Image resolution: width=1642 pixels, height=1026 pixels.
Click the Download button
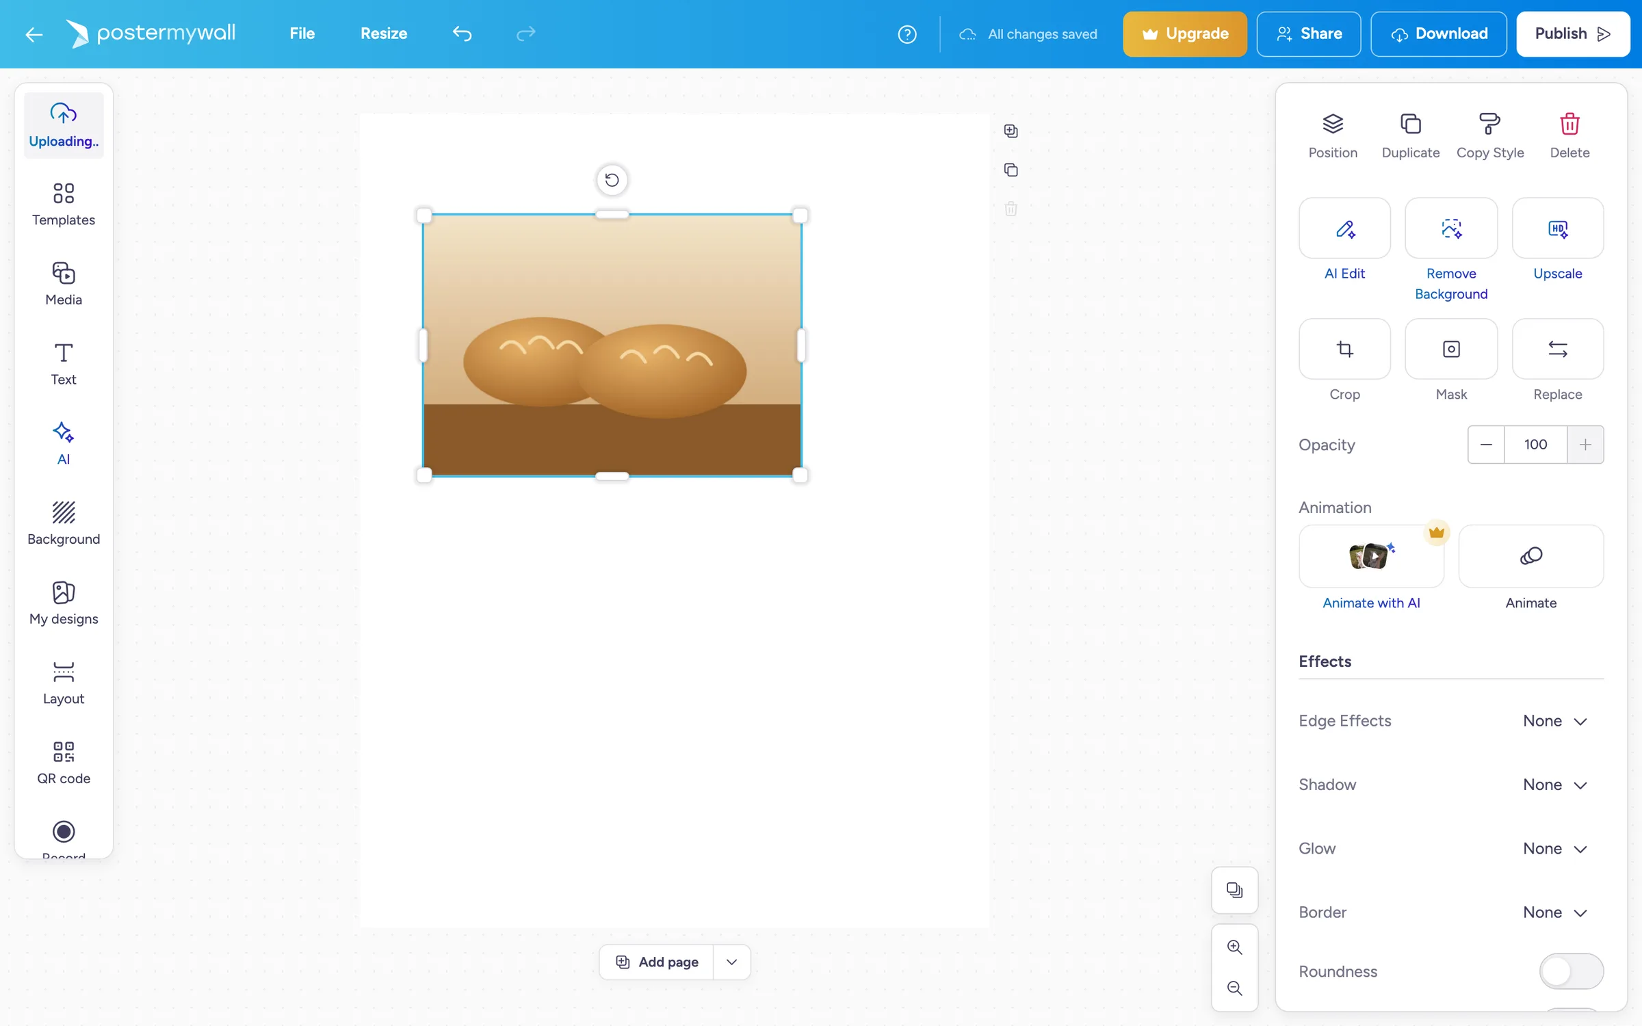click(1438, 34)
